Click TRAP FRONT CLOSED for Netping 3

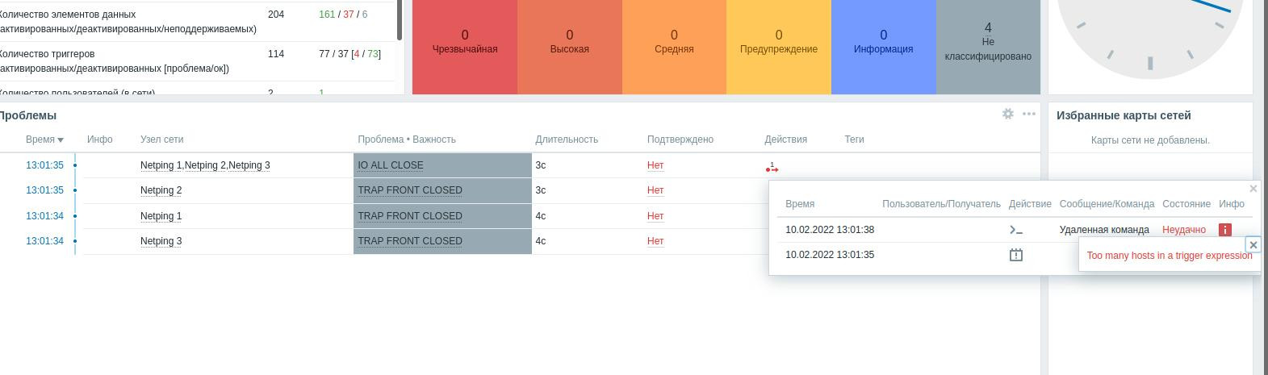pyautogui.click(x=410, y=241)
